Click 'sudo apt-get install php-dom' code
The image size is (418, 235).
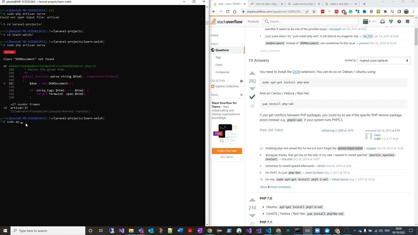[x=285, y=83]
